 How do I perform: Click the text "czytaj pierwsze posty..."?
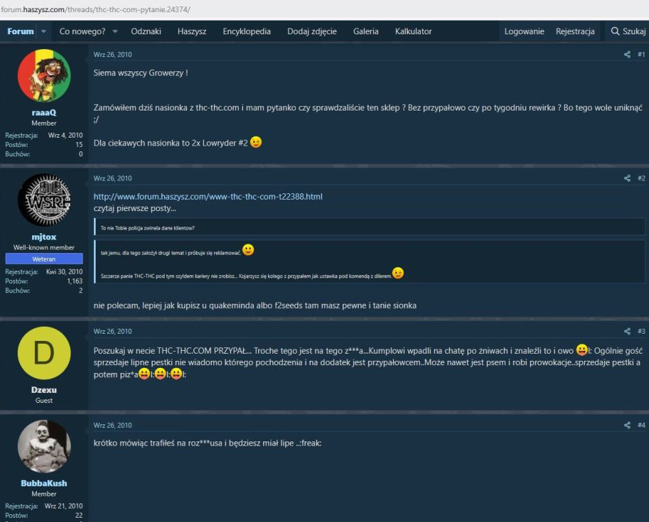click(x=135, y=208)
